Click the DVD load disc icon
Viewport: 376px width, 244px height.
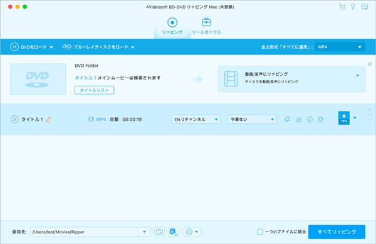coord(14,47)
